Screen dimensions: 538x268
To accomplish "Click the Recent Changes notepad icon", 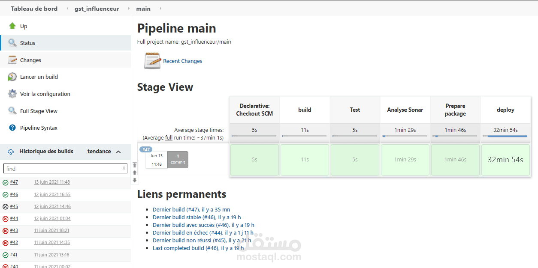I will [x=152, y=61].
